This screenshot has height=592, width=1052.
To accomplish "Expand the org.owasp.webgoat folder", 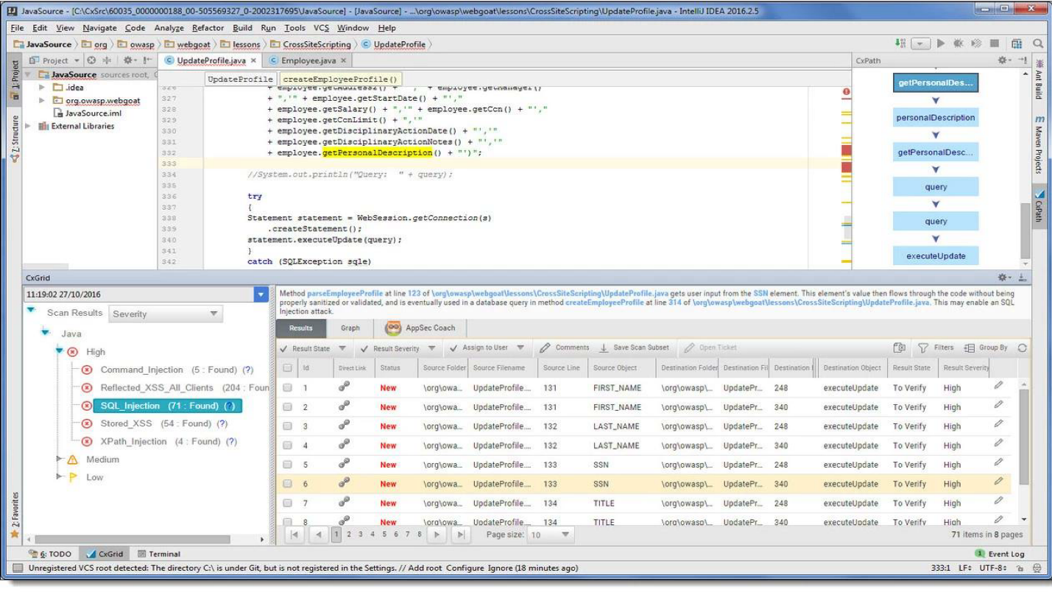I will tap(42, 100).
